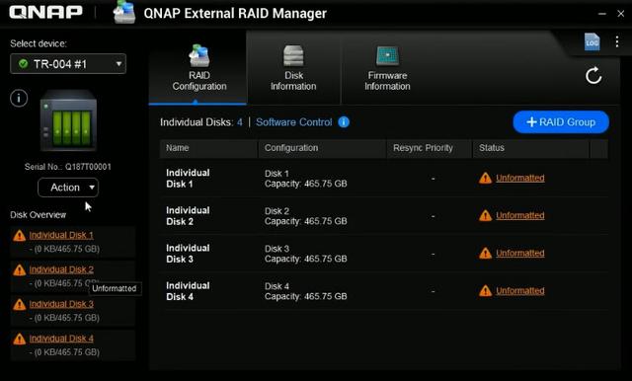Viewport: 632px width, 381px height.
Task: Click Disk 3 Capacity 465.75 GB cell
Action: (305, 254)
